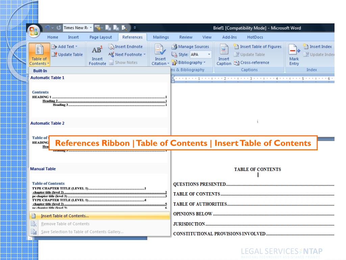The width and height of the screenshot is (346, 260).
Task: Click the Add Text icon
Action: [x=54, y=46]
